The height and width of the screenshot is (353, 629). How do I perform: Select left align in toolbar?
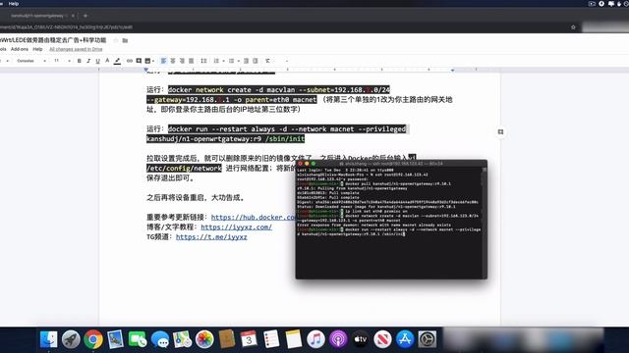tap(163, 61)
